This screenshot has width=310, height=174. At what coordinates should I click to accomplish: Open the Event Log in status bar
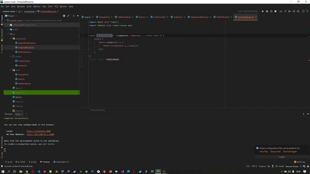(299, 162)
